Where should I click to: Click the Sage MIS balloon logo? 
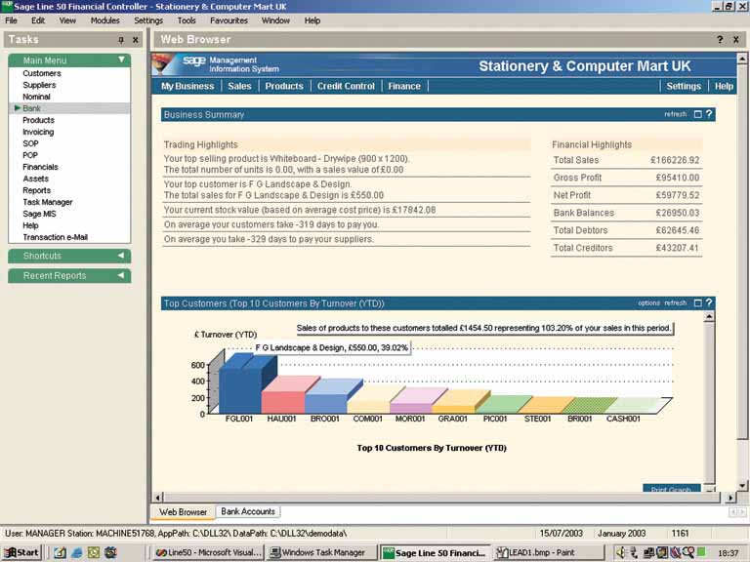pyautogui.click(x=165, y=64)
